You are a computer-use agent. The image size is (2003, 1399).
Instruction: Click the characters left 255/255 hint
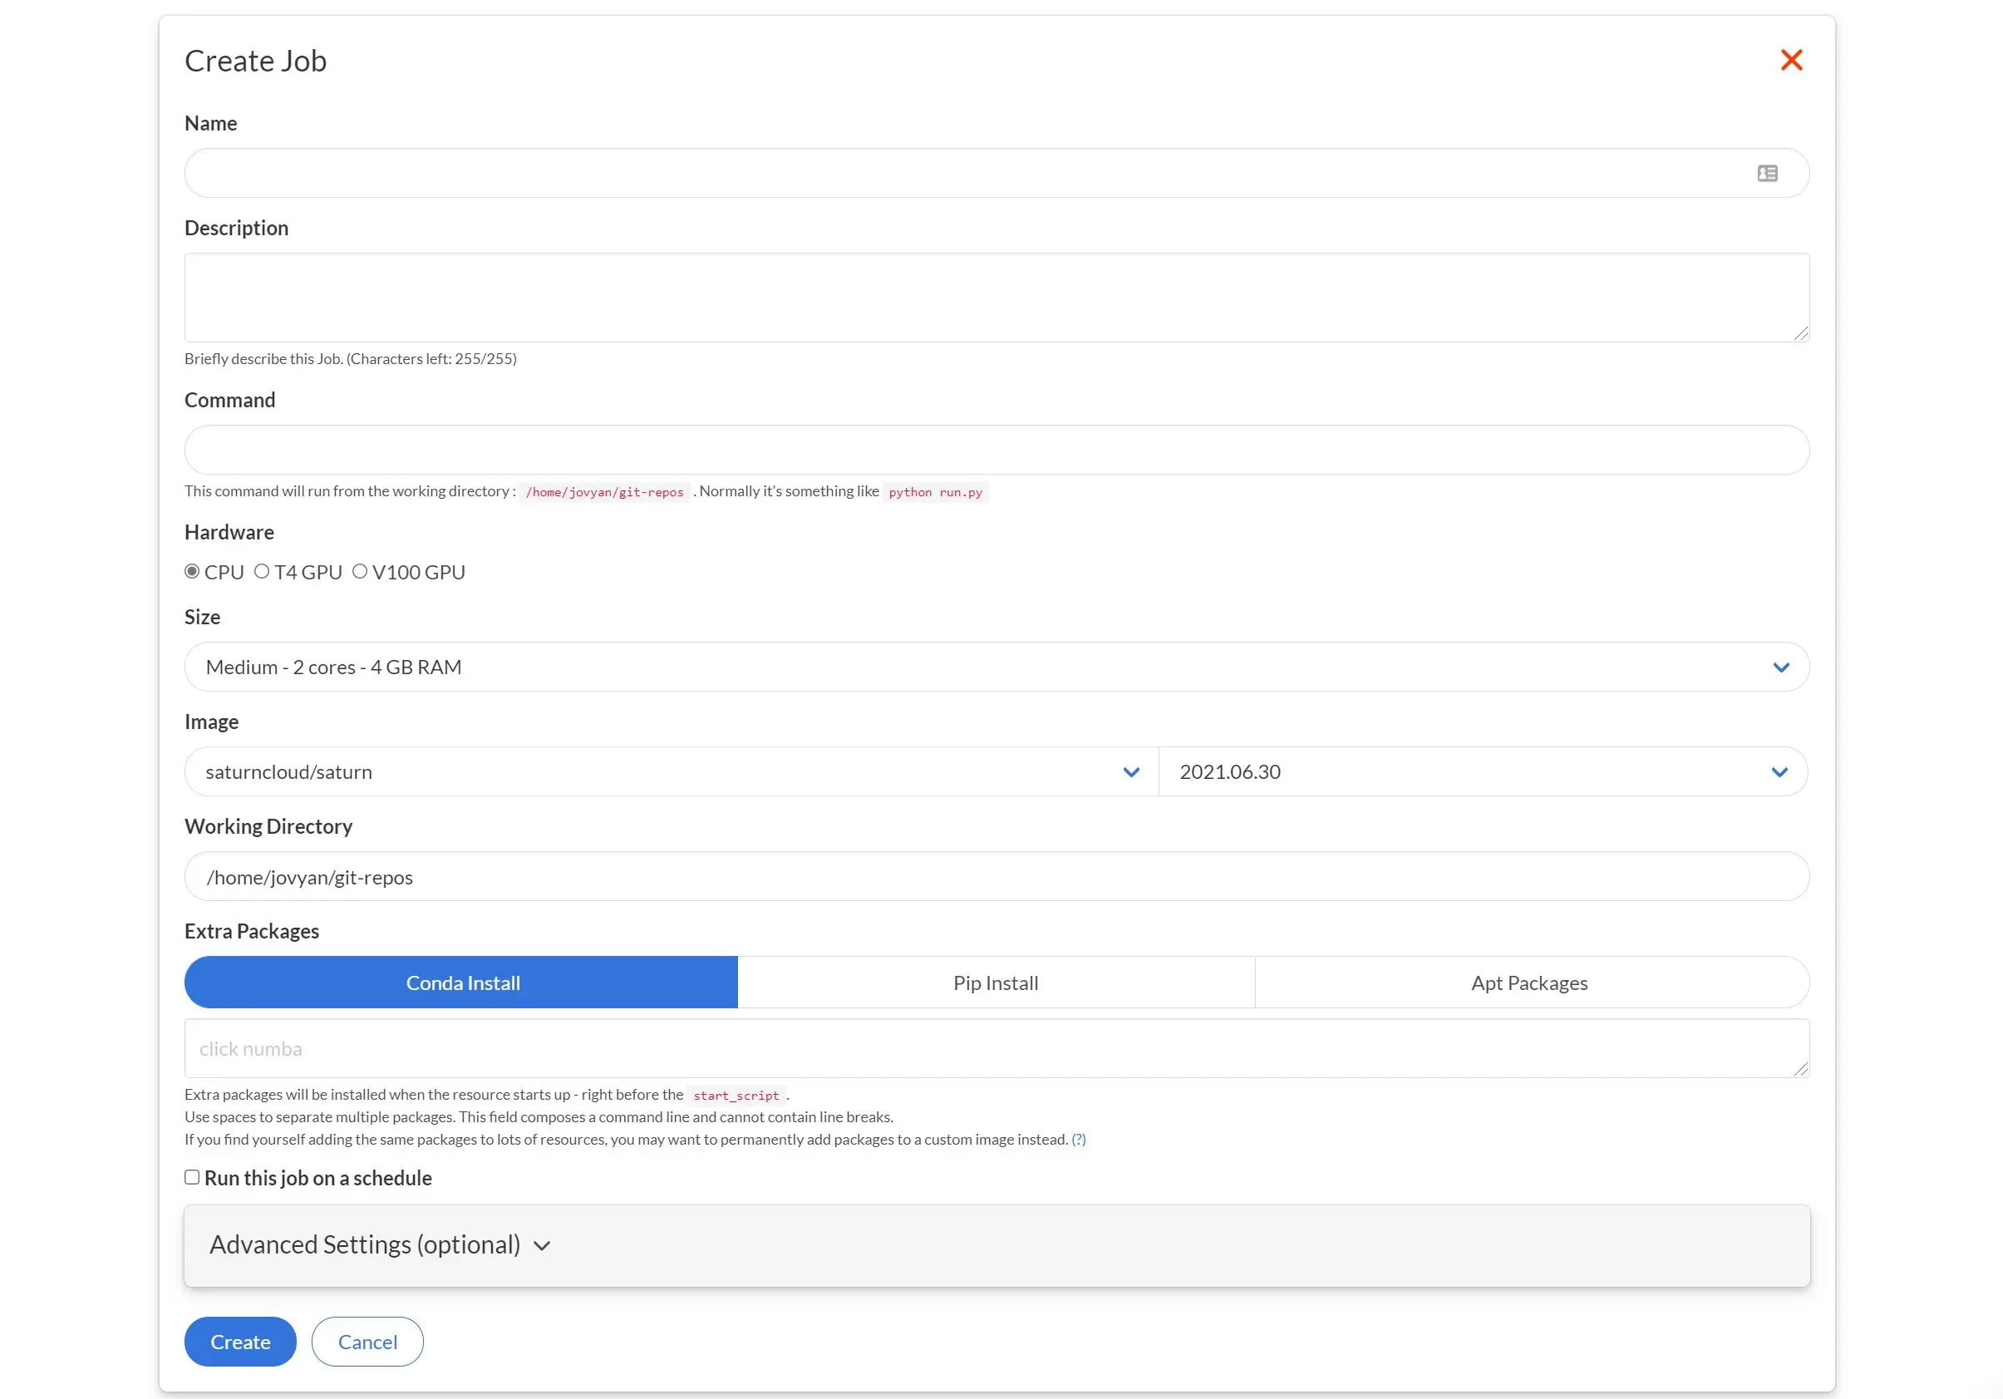pyautogui.click(x=432, y=359)
